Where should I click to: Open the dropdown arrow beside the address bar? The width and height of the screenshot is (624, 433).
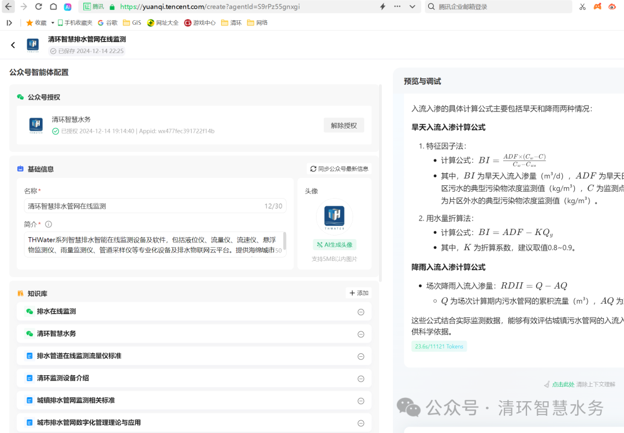[x=411, y=6]
